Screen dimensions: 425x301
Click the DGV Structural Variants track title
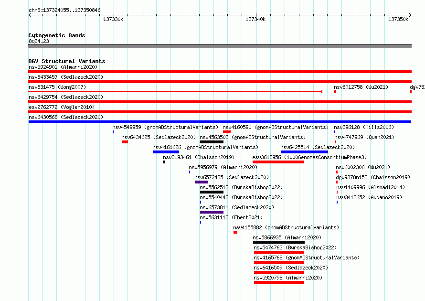pyautogui.click(x=67, y=61)
